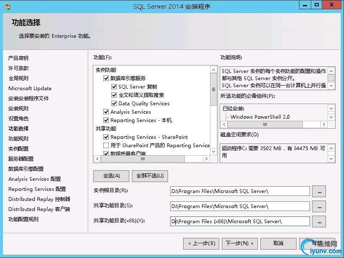Uncheck the Data Quality Services checkbox
The width and height of the screenshot is (344, 258).
[x=114, y=103]
